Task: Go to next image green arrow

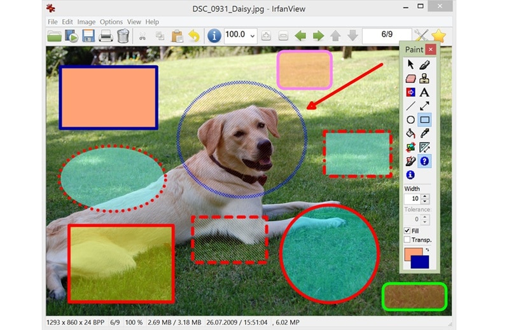Action: pyautogui.click(x=318, y=36)
